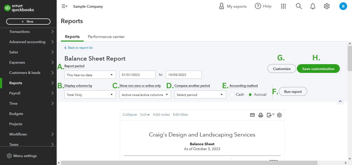Select the Cash accounting method
Screen dimensions: 352x165
click(232, 95)
